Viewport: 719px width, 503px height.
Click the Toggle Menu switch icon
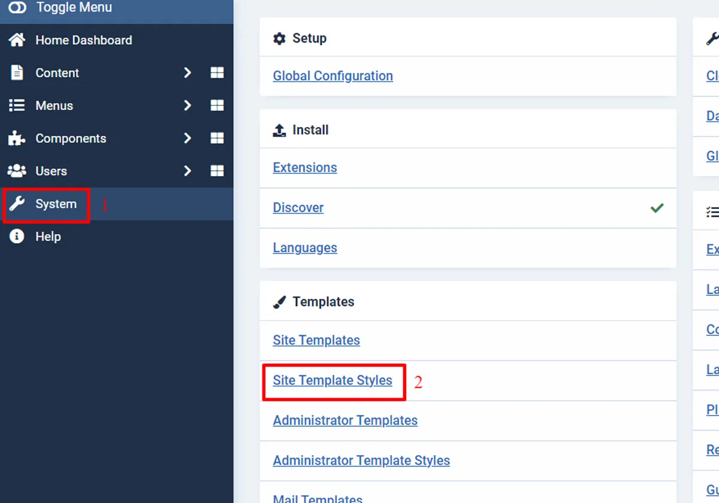point(17,7)
